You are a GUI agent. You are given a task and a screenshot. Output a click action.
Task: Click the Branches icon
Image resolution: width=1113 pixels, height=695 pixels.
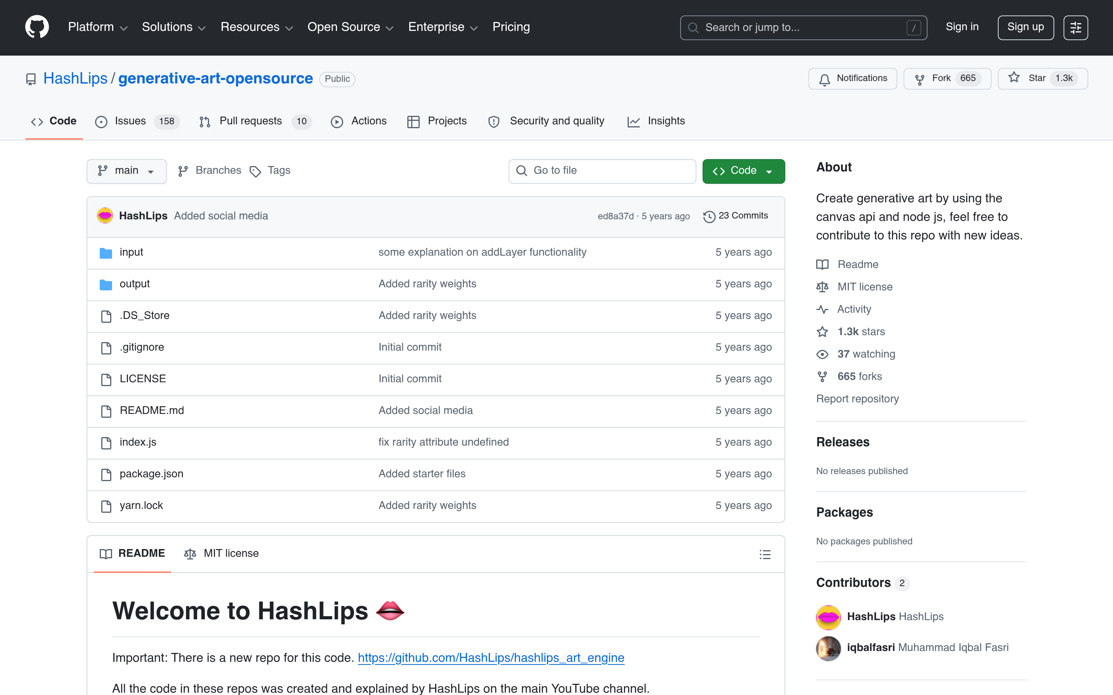coord(183,171)
